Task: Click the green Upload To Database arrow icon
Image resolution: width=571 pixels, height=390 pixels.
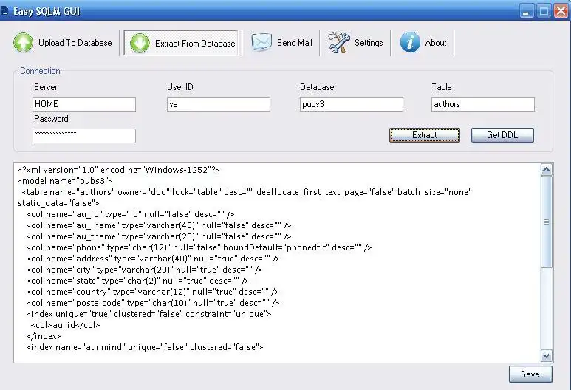Action: pos(23,43)
